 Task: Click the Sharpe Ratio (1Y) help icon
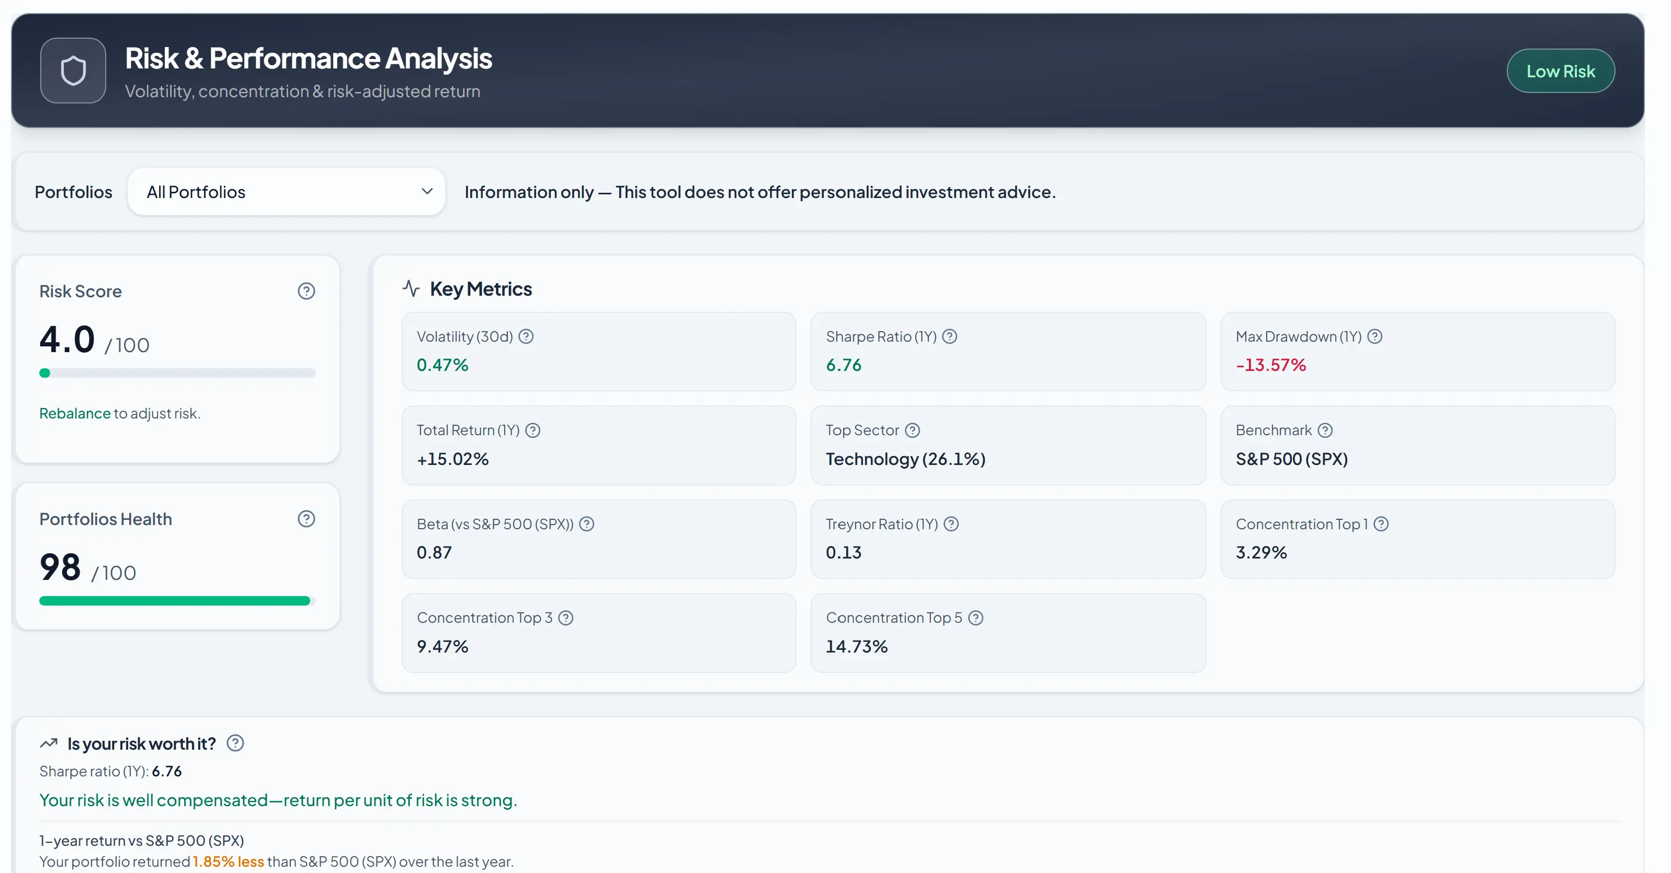coord(949,336)
